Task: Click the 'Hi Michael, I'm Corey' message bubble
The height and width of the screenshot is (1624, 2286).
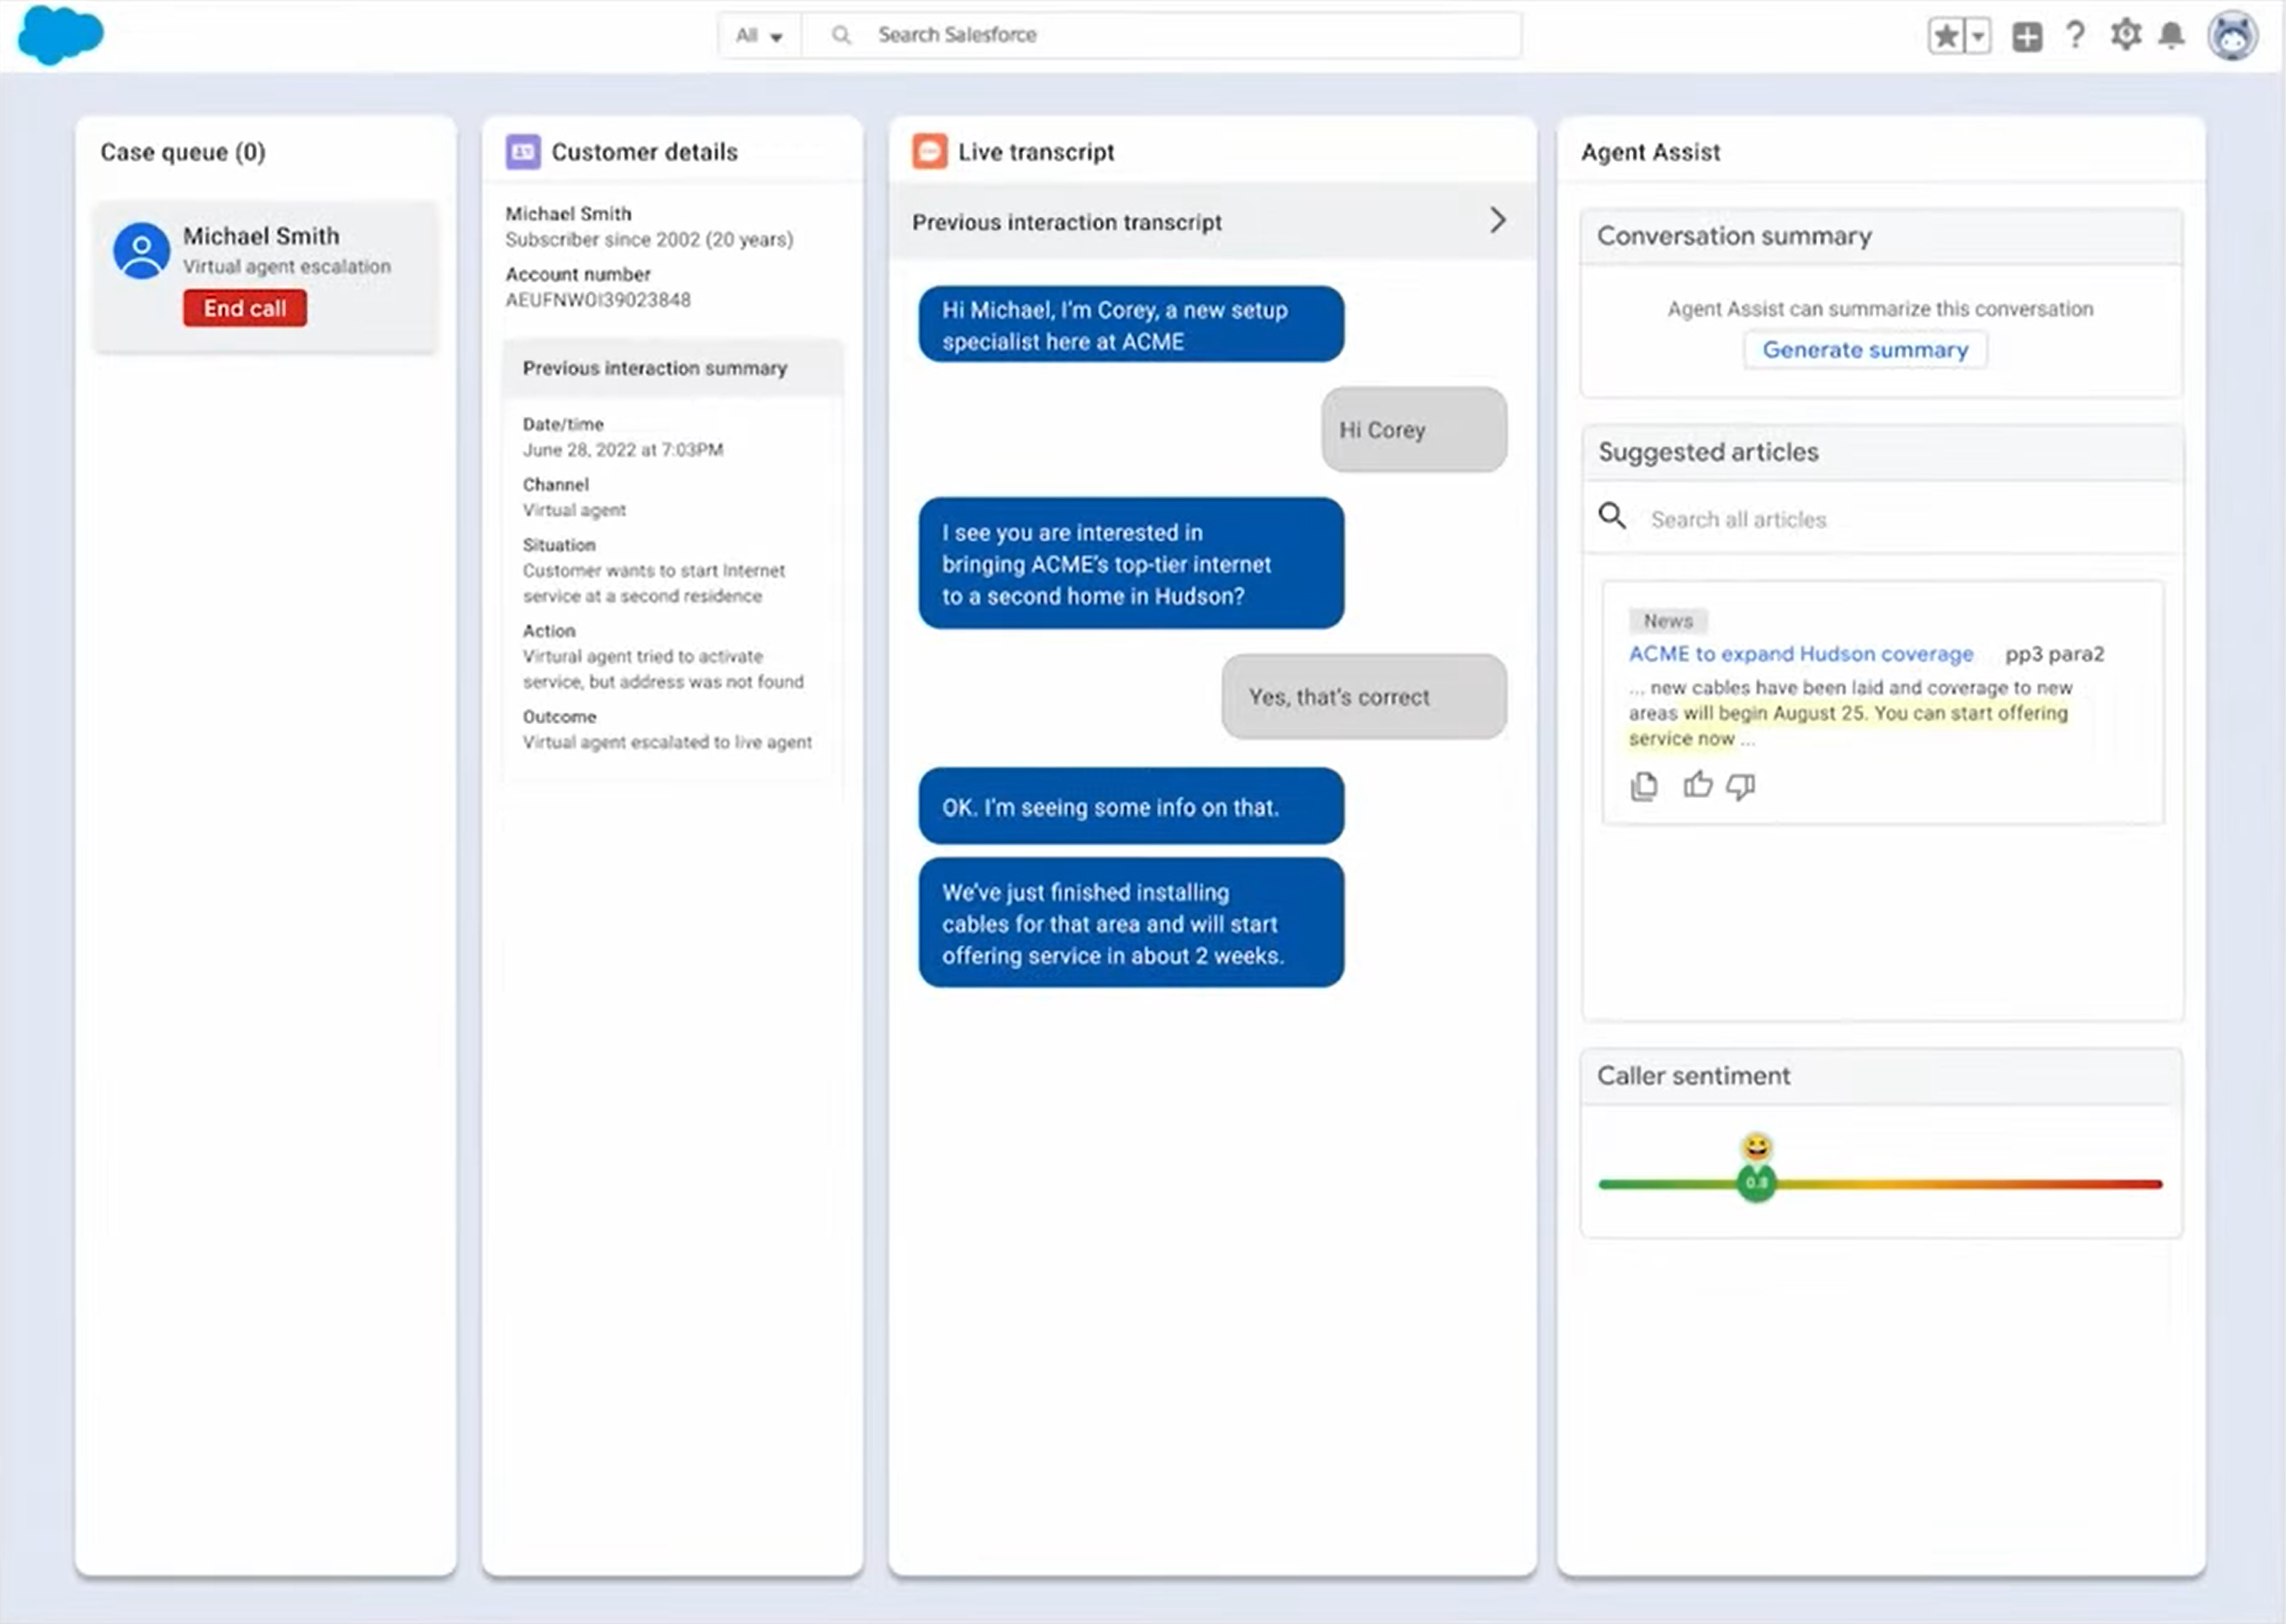Action: [1131, 325]
